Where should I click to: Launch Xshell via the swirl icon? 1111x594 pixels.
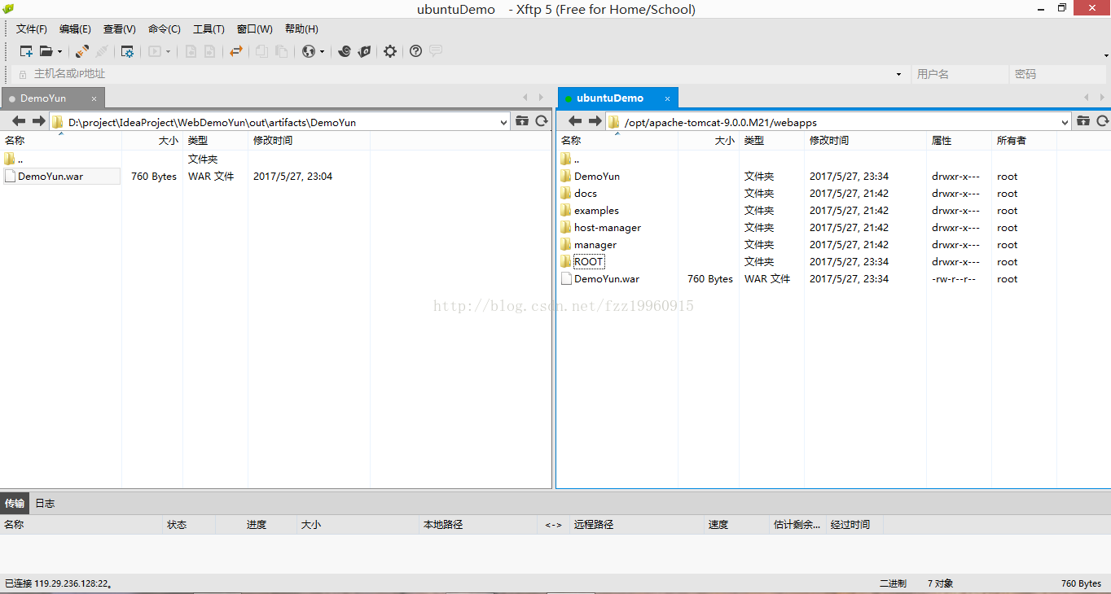coord(345,51)
